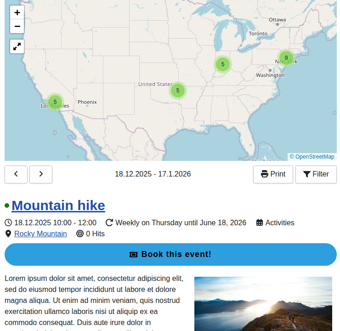Follow the Rocky Mountain location link
The height and width of the screenshot is (331, 340).
(x=40, y=234)
